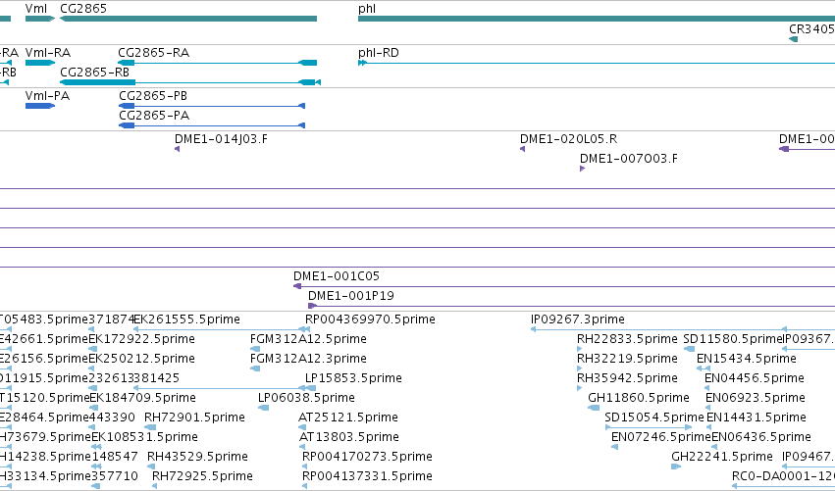Click the DME1-001C05 BAC label
The image size is (835, 491).
click(337, 276)
